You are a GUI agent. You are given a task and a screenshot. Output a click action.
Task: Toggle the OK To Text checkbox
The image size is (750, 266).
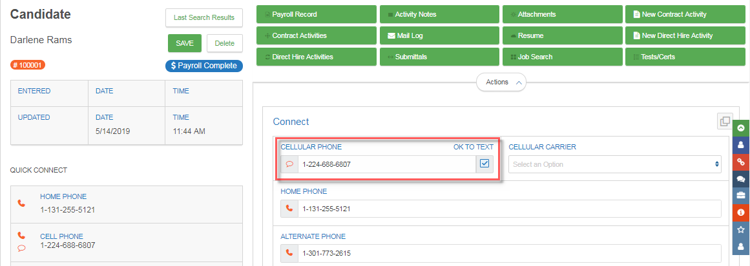pyautogui.click(x=484, y=164)
